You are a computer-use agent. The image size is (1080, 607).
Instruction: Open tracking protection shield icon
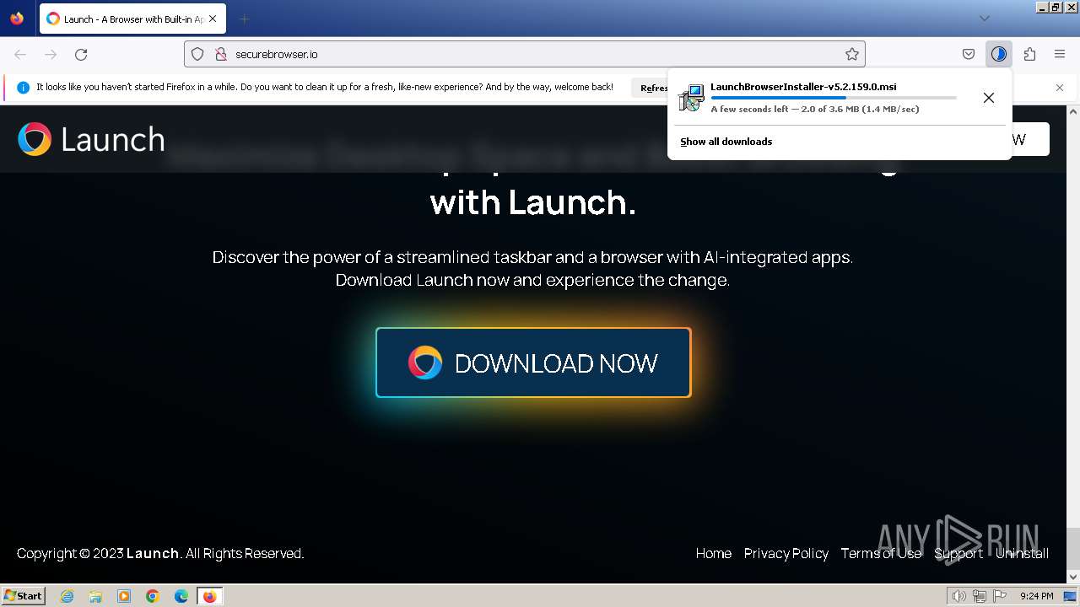[197, 54]
